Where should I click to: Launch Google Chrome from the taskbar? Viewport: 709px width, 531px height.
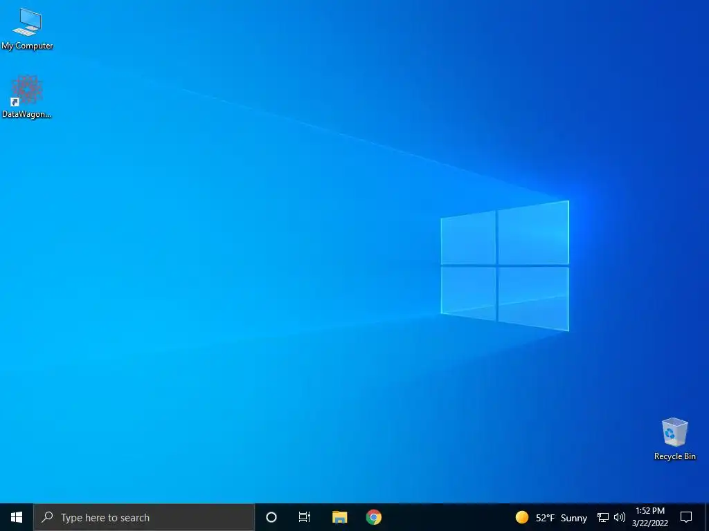374,517
